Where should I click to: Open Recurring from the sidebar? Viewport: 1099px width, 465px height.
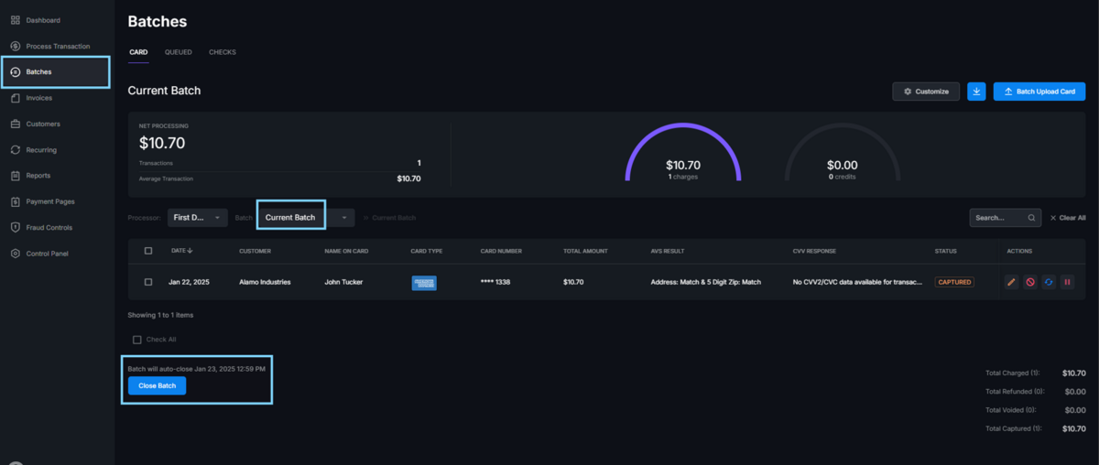tap(41, 150)
